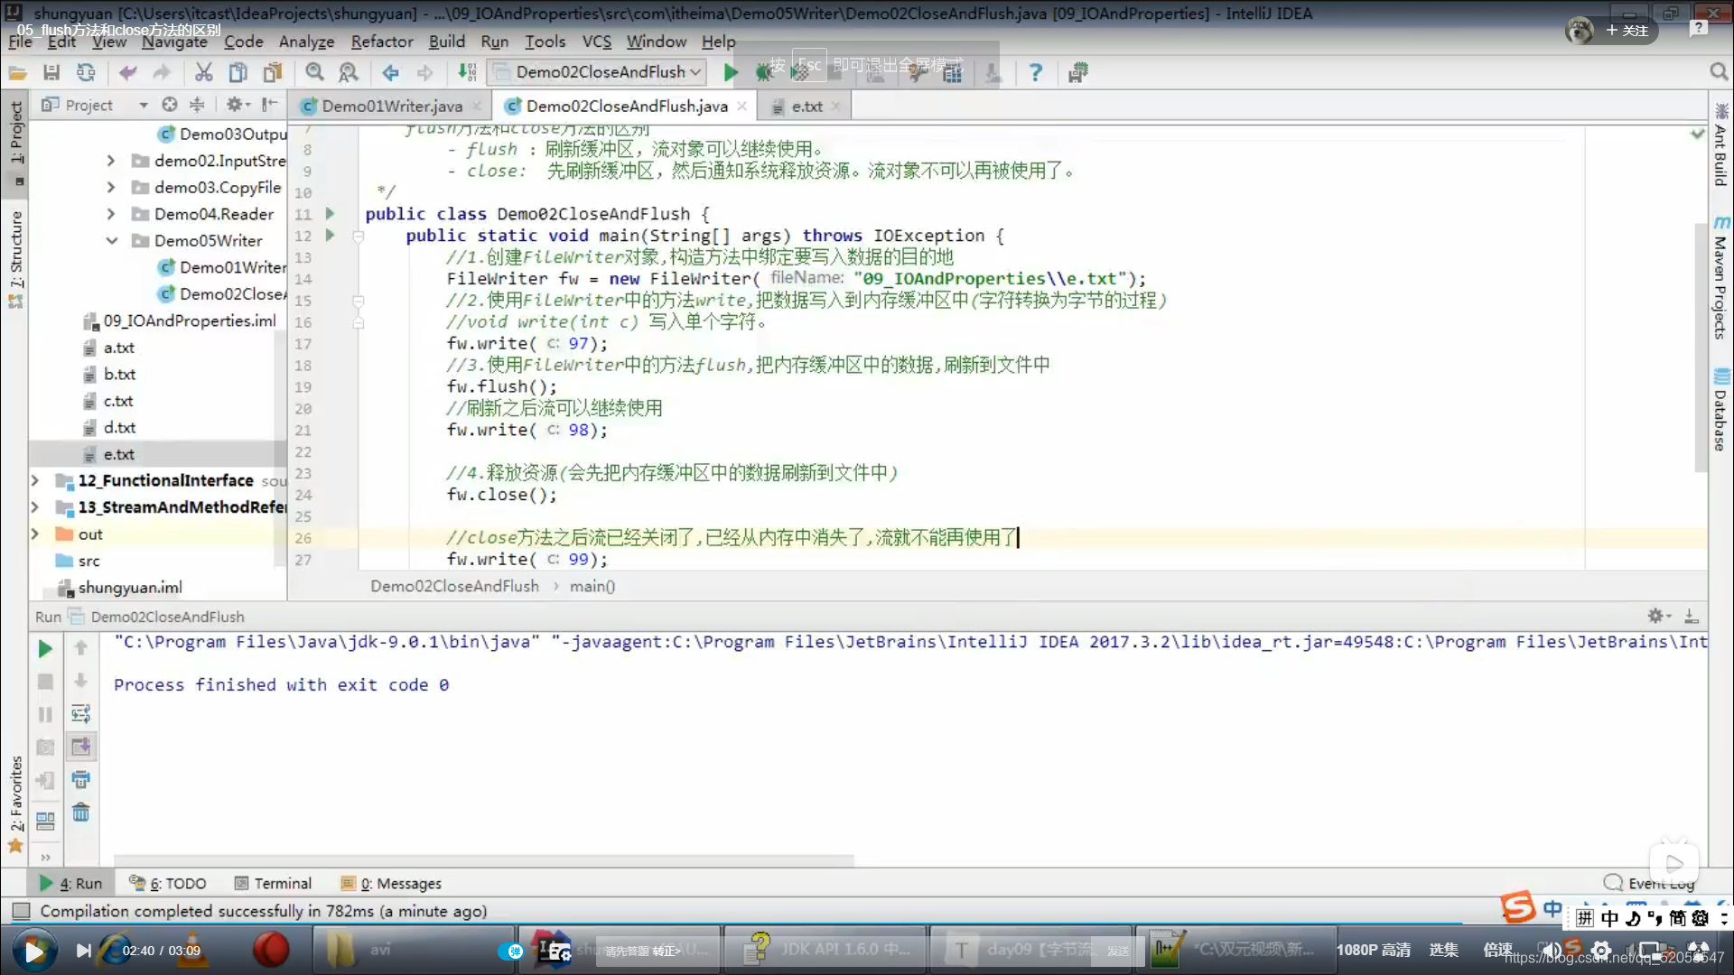Screen dimensions: 1734x975
Task: Toggle tool windows button in status bar corner
Action: [22, 911]
